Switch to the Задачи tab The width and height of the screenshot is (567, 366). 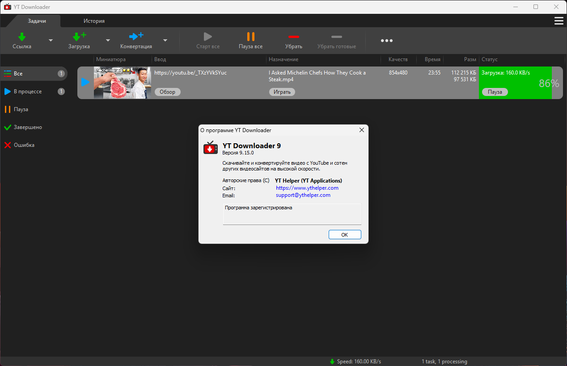(x=37, y=21)
